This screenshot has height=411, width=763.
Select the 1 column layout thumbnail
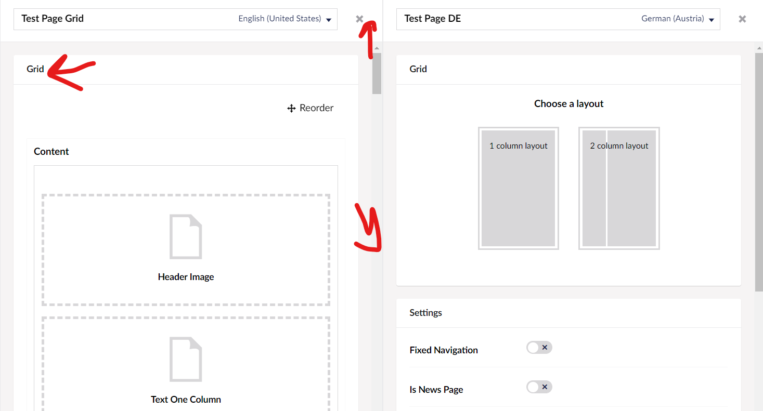click(x=518, y=188)
